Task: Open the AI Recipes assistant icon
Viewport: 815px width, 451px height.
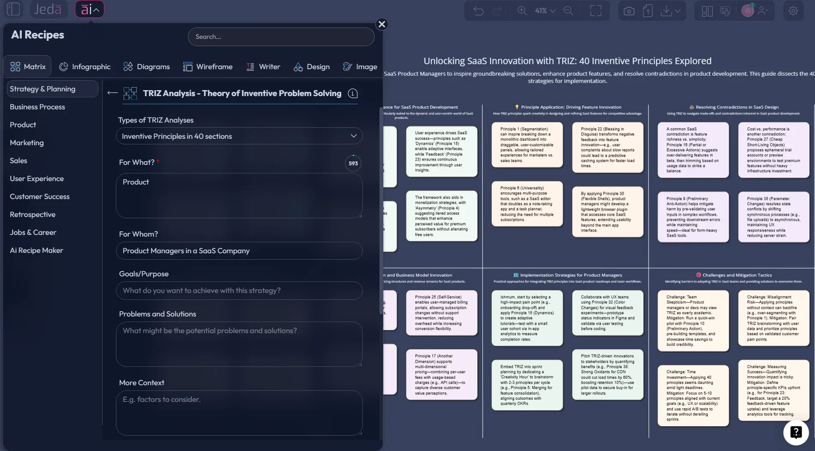Action: pos(89,9)
